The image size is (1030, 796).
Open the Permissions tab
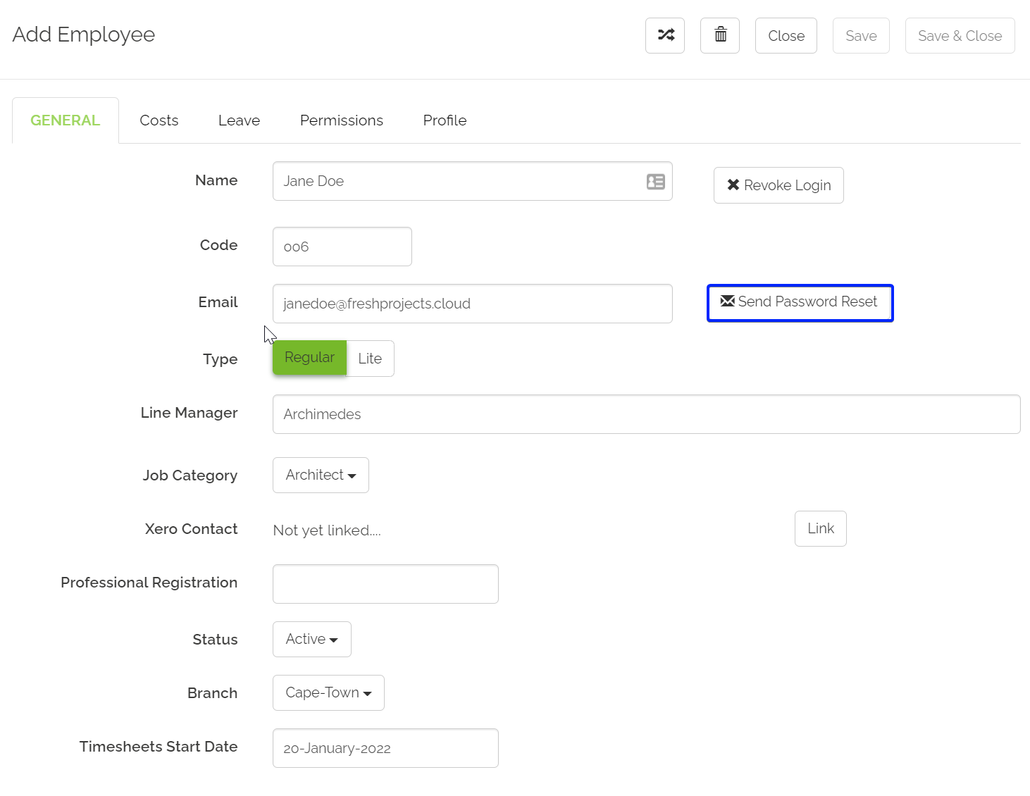342,120
